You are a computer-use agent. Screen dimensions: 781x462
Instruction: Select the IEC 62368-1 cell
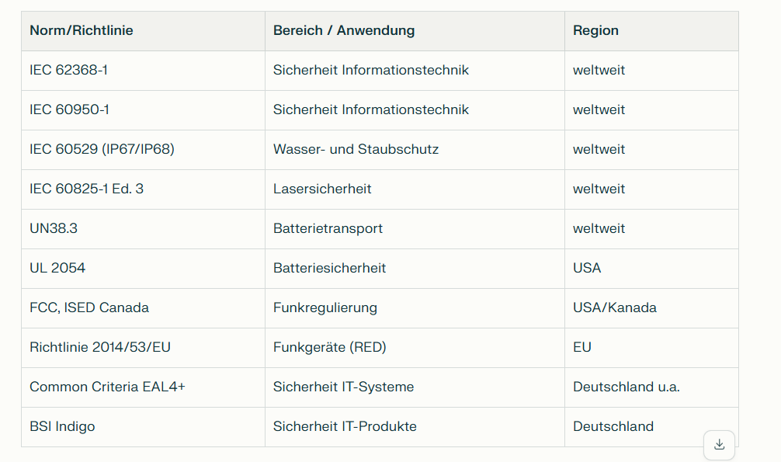coord(68,70)
